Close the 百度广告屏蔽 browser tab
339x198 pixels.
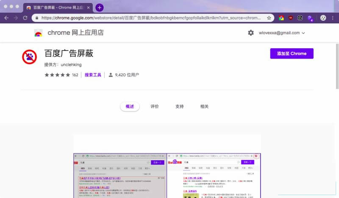pyautogui.click(x=88, y=8)
